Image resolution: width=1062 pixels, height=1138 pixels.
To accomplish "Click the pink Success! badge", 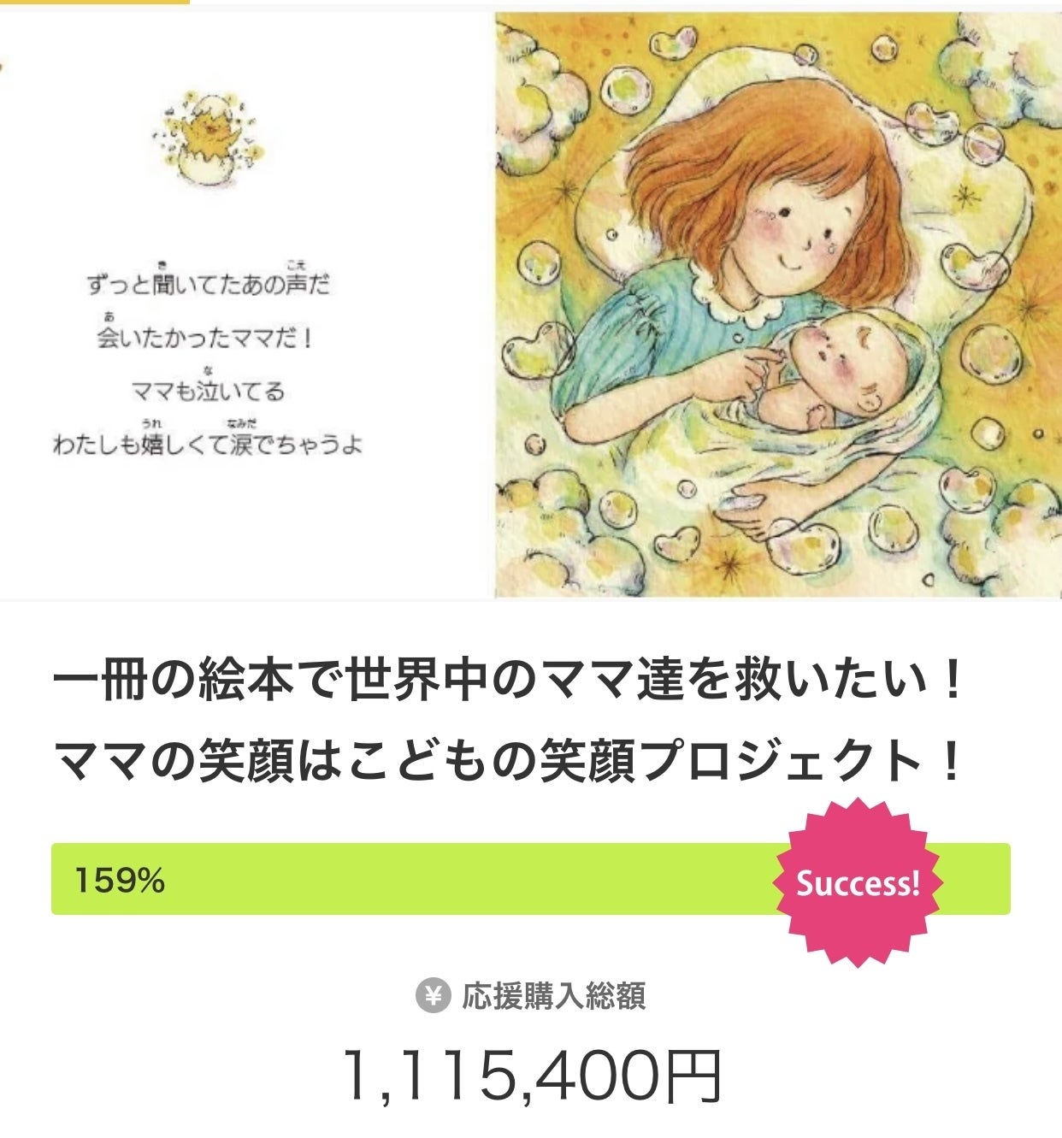I will click(857, 882).
